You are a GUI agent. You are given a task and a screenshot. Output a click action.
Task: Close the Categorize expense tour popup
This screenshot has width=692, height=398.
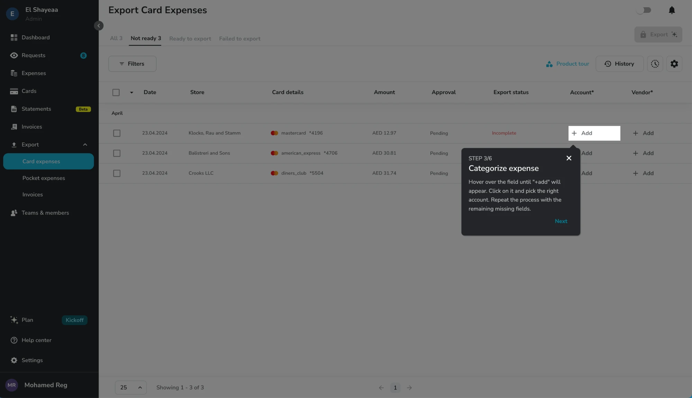click(569, 158)
